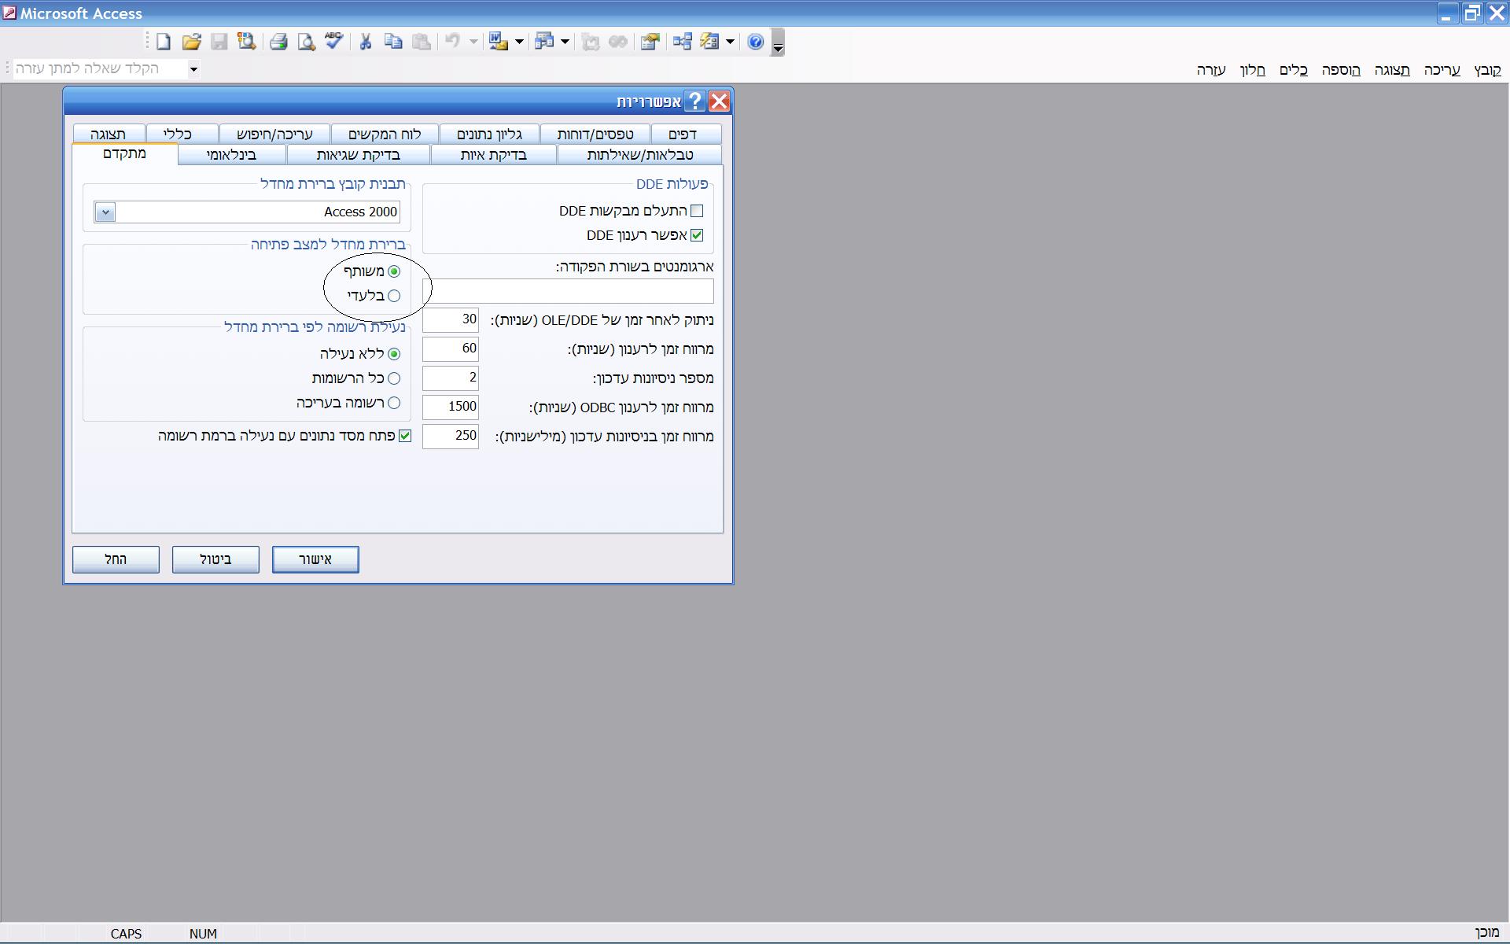This screenshot has height=944, width=1510.
Task: Open the OfficeLinks toolbar dropdown arrow
Action: (x=519, y=42)
